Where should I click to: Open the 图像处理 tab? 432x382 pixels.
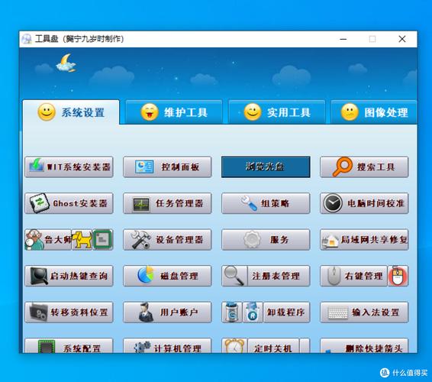pyautogui.click(x=374, y=112)
